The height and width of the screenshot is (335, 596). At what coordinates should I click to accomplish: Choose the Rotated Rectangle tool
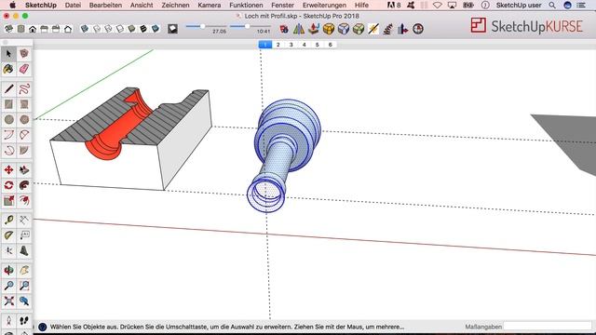(24, 104)
